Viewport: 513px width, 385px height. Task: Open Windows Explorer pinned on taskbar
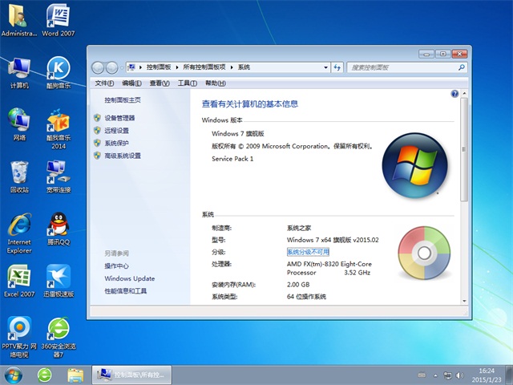75,375
